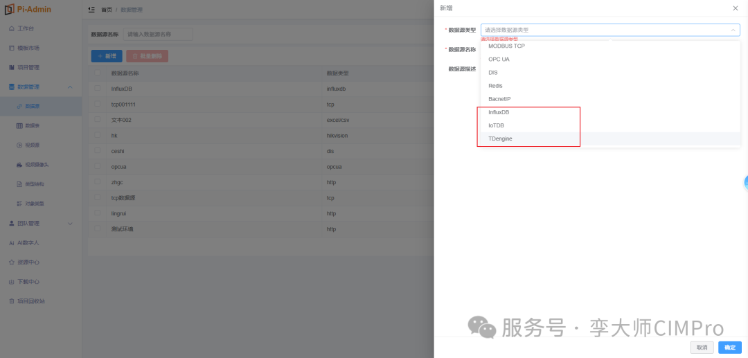Click the 视频源 play icon in sidebar
This screenshot has width=748, height=358.
pyautogui.click(x=19, y=145)
